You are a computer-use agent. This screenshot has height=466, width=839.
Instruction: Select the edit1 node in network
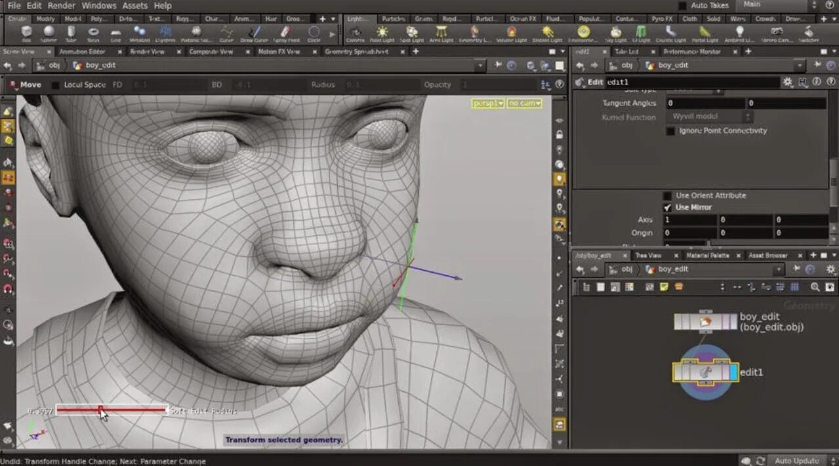(x=705, y=372)
